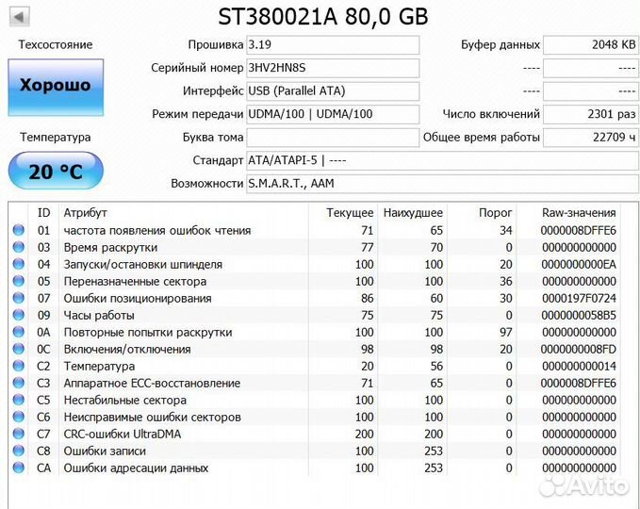Click raw value 000000000014
640x509 pixels.
coord(579,366)
